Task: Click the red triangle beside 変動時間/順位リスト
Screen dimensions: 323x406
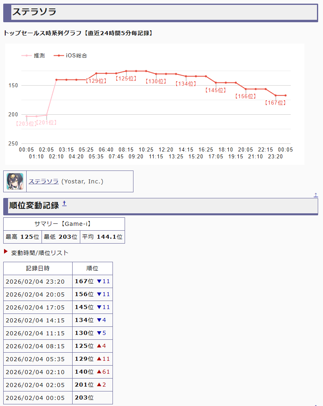Action: (x=6, y=252)
